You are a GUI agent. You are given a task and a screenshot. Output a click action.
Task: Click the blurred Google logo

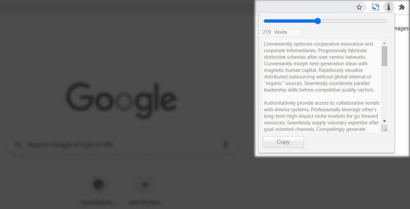point(121,100)
